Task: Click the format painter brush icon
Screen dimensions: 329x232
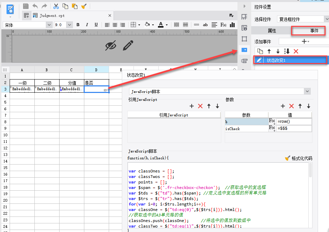Action: pos(84,6)
